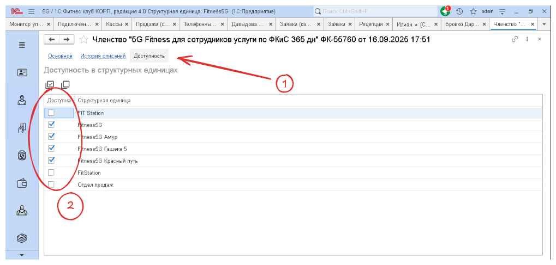Click the wallet icon in sidebar
The width and height of the screenshot is (556, 265).
(22, 183)
